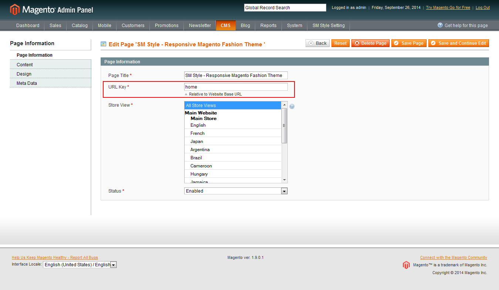Screen dimensions: 499x290
Task: Open the Sales menu
Action: coord(55,26)
